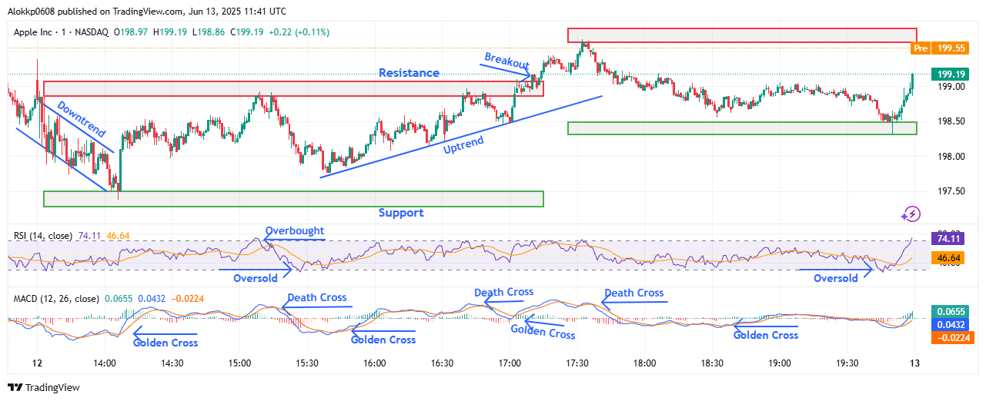Select the Resistance text annotation
Viewport: 986px width, 401px height.
[409, 73]
